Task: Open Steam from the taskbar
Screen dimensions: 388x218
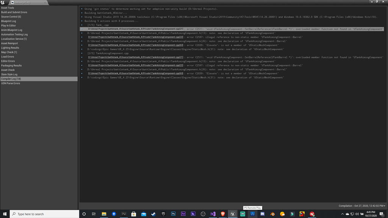Action: click(153, 214)
